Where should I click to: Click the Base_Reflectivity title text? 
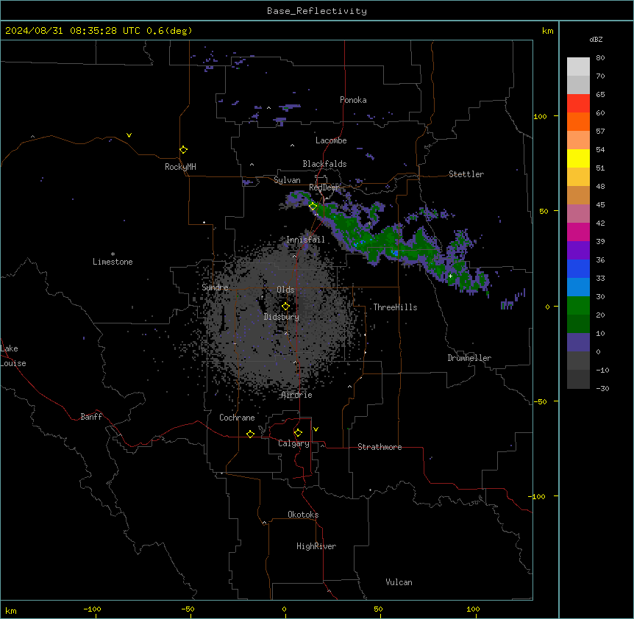pos(317,11)
